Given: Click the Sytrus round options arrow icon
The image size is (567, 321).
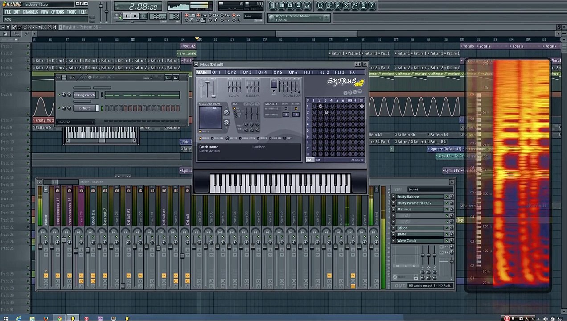Looking at the screenshot, I should (x=345, y=92).
